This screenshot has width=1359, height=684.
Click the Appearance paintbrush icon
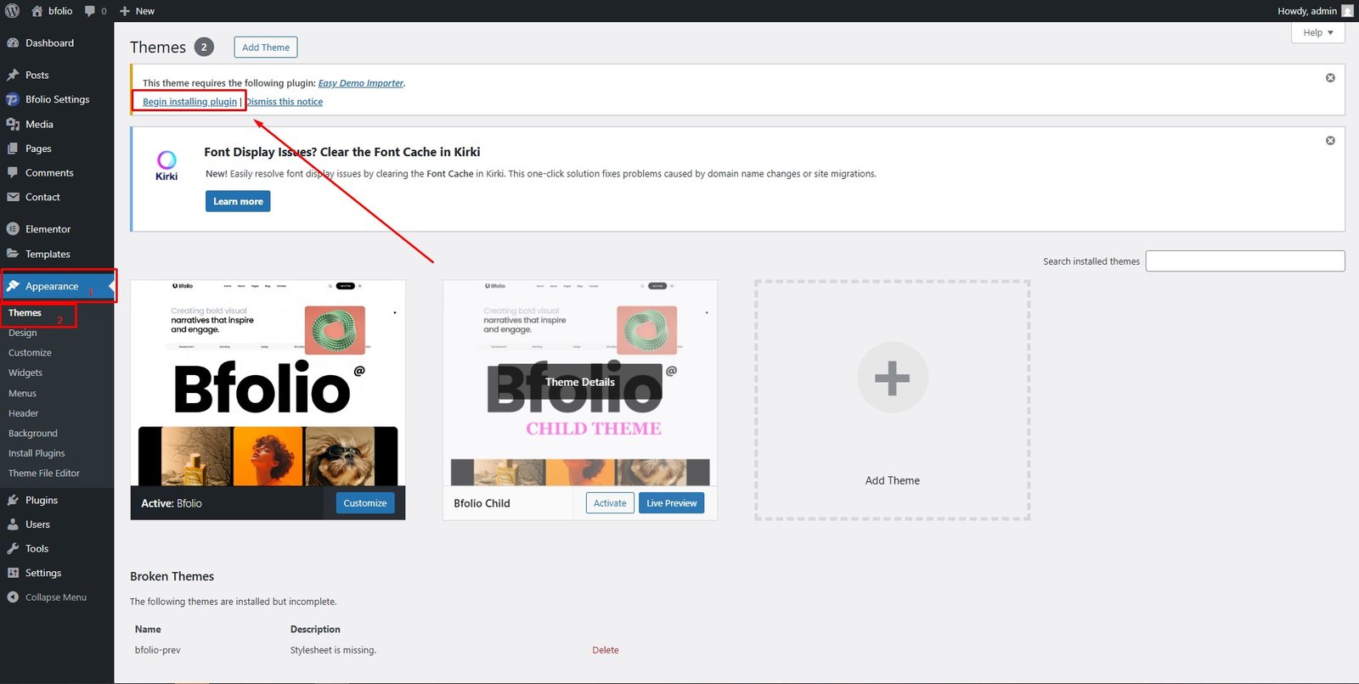pos(13,286)
